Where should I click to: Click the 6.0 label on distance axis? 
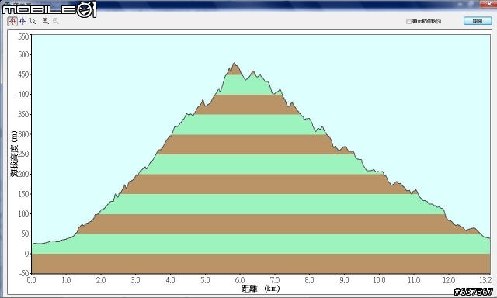coord(240,280)
